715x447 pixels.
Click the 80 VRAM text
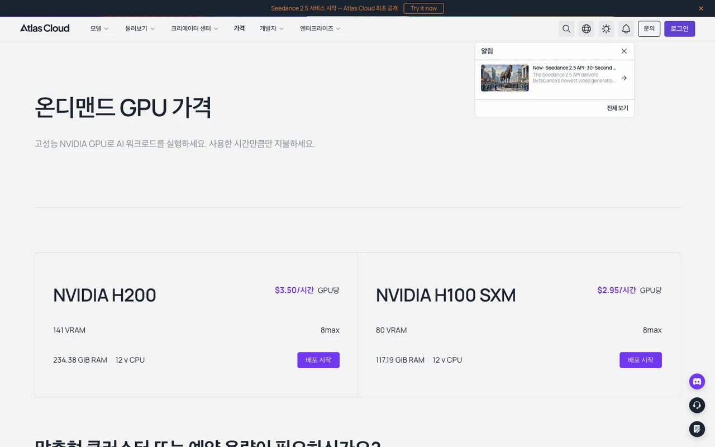point(391,330)
